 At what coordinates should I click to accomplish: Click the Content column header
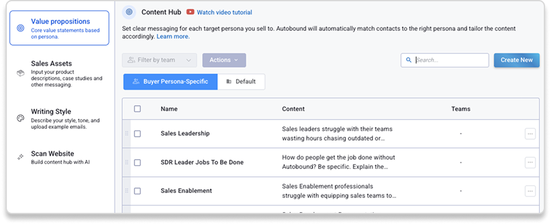[293, 109]
